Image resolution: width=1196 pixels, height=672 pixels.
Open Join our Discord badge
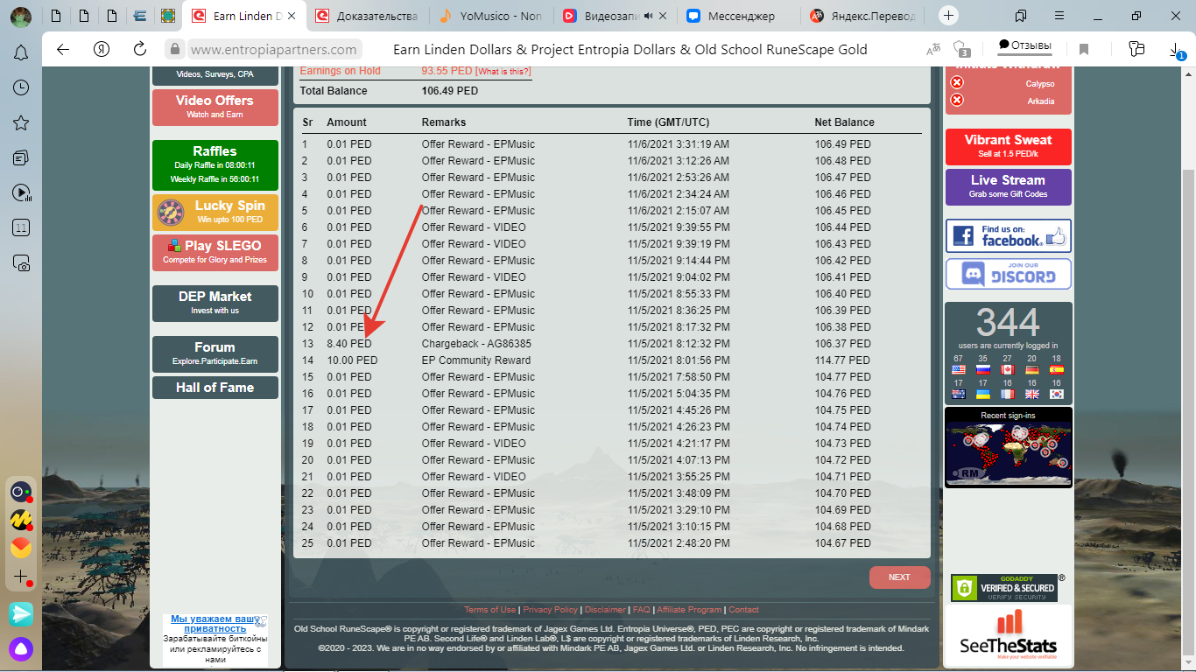click(x=1009, y=274)
